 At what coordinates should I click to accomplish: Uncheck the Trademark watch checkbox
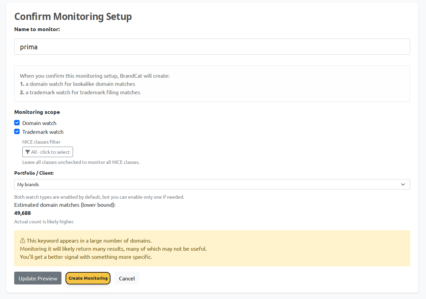pyautogui.click(x=17, y=131)
